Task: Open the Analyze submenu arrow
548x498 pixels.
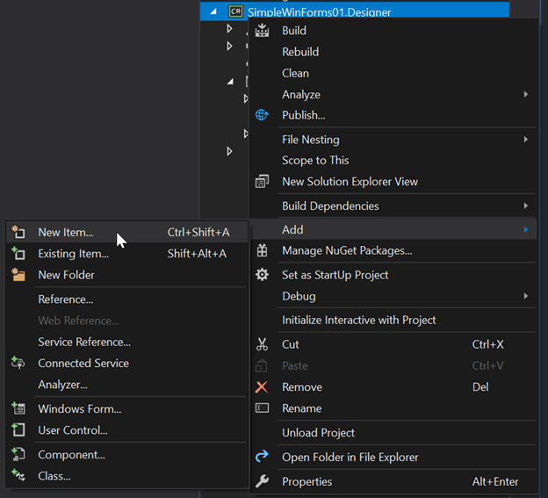Action: click(x=526, y=94)
